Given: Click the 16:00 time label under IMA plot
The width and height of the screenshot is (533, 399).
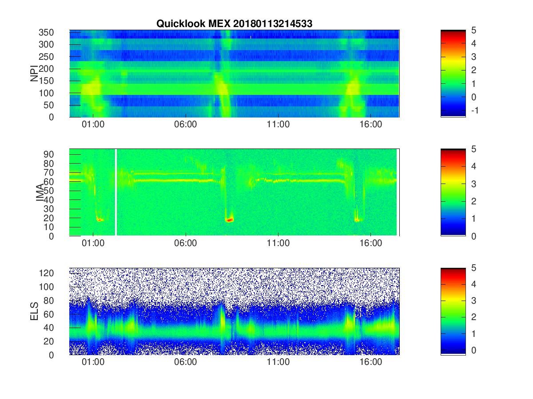Looking at the screenshot, I should (x=371, y=243).
